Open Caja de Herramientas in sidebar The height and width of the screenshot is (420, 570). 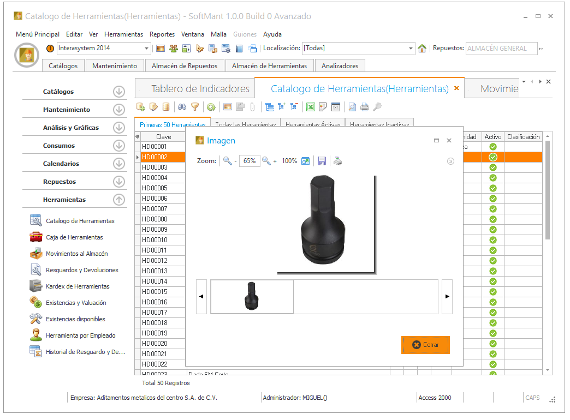74,237
